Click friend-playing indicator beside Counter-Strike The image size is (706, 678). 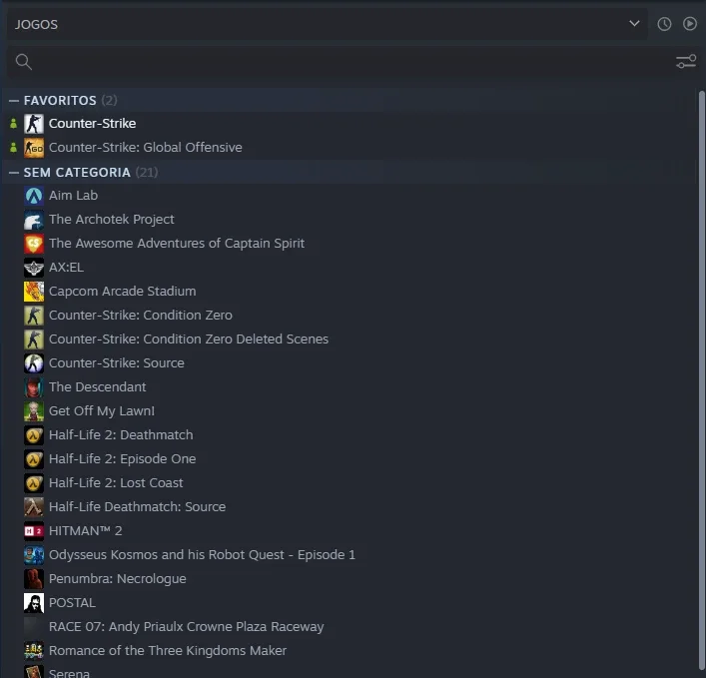[x=14, y=124]
